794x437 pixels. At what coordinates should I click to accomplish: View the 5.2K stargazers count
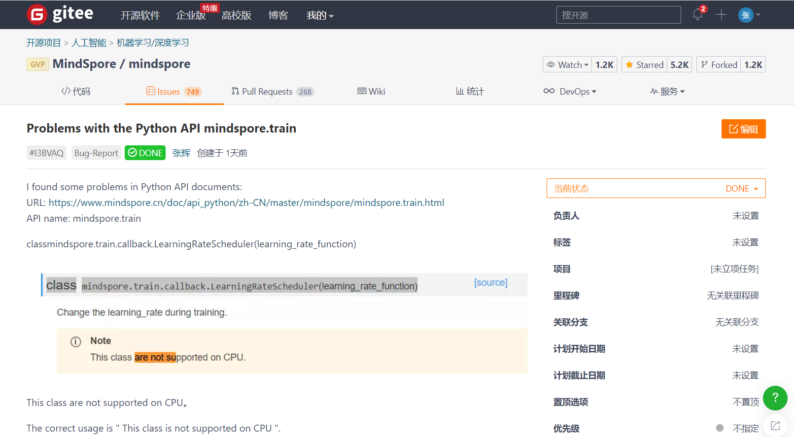click(679, 65)
